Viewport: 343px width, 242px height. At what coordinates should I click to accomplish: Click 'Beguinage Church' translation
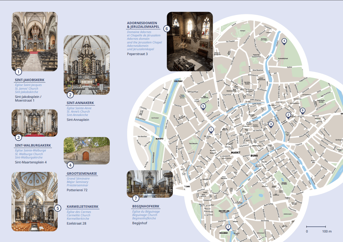(145, 215)
